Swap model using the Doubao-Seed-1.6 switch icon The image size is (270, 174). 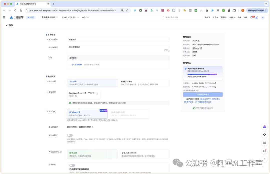(97, 95)
